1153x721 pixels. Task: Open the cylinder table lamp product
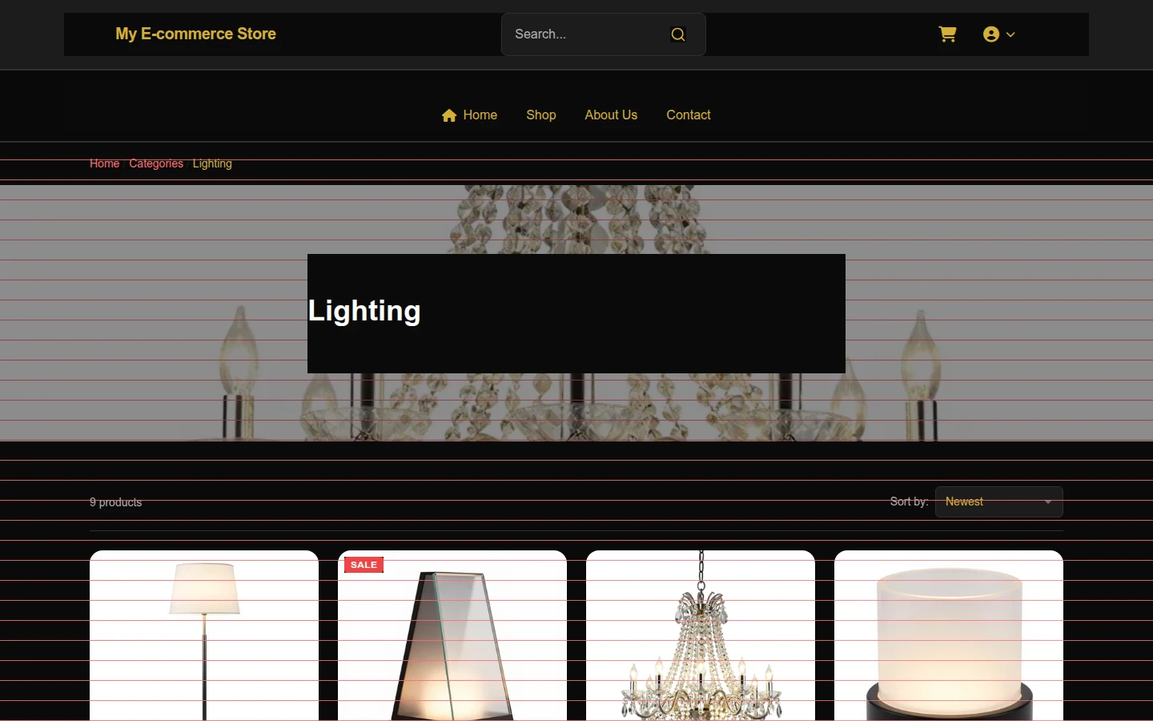949,635
